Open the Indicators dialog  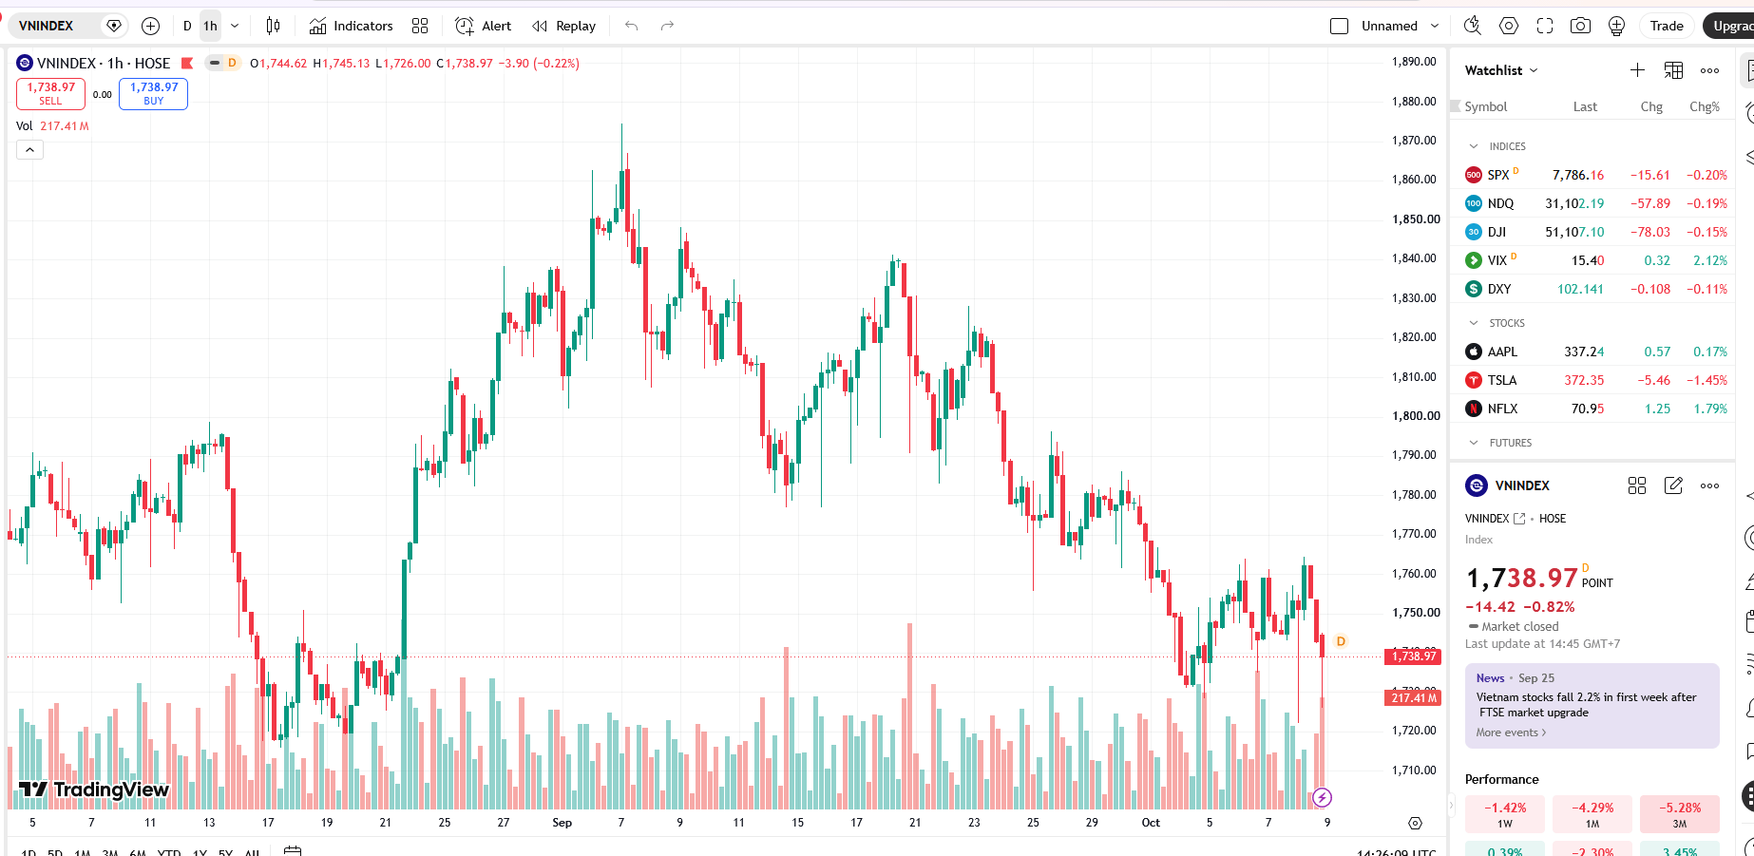click(x=351, y=26)
